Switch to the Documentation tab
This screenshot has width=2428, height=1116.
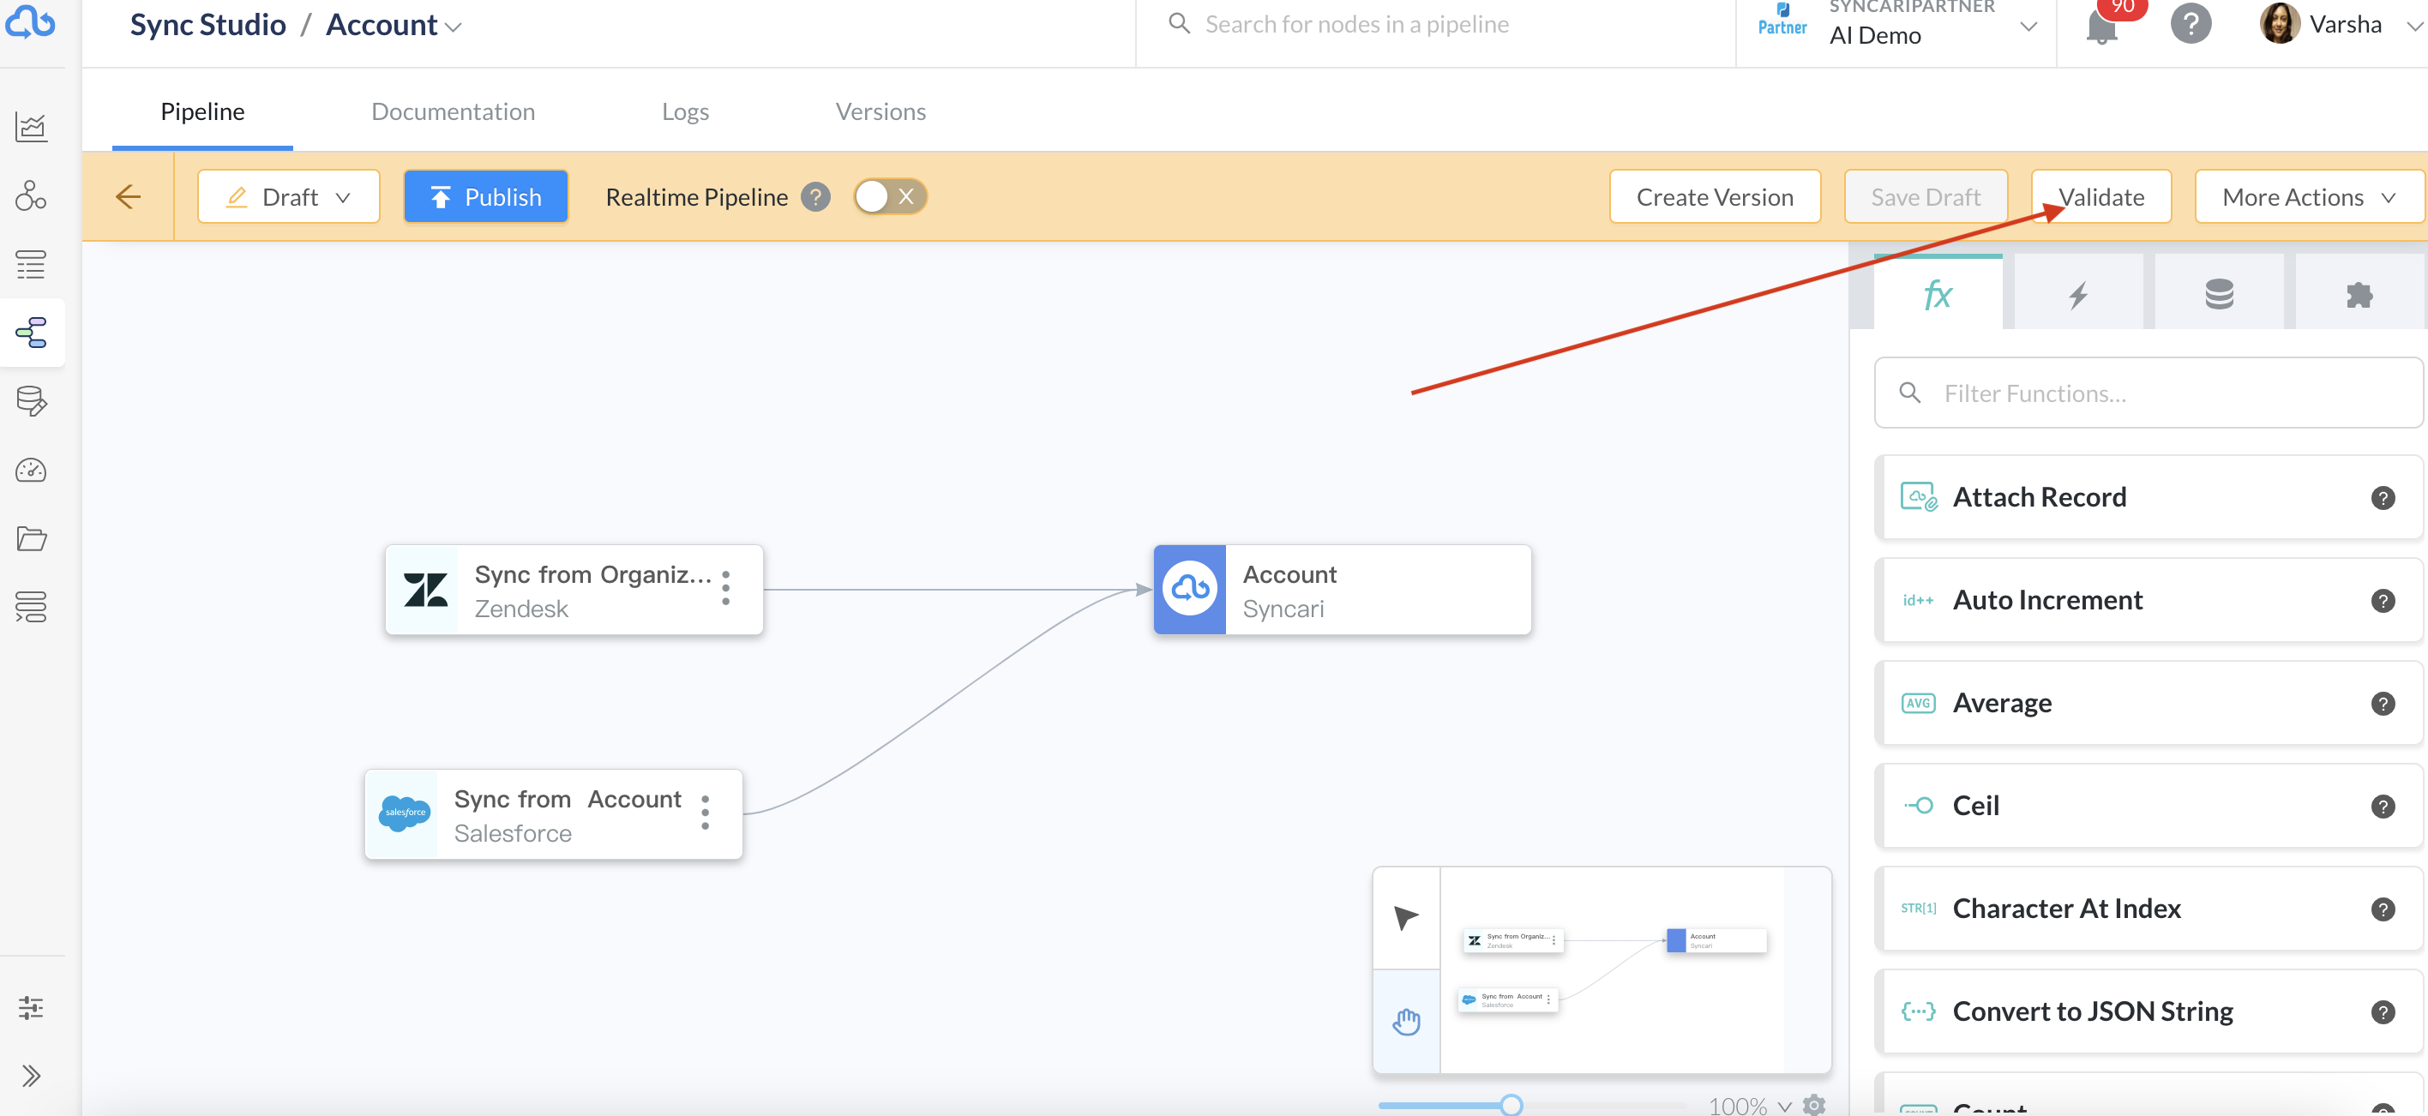pos(454,111)
